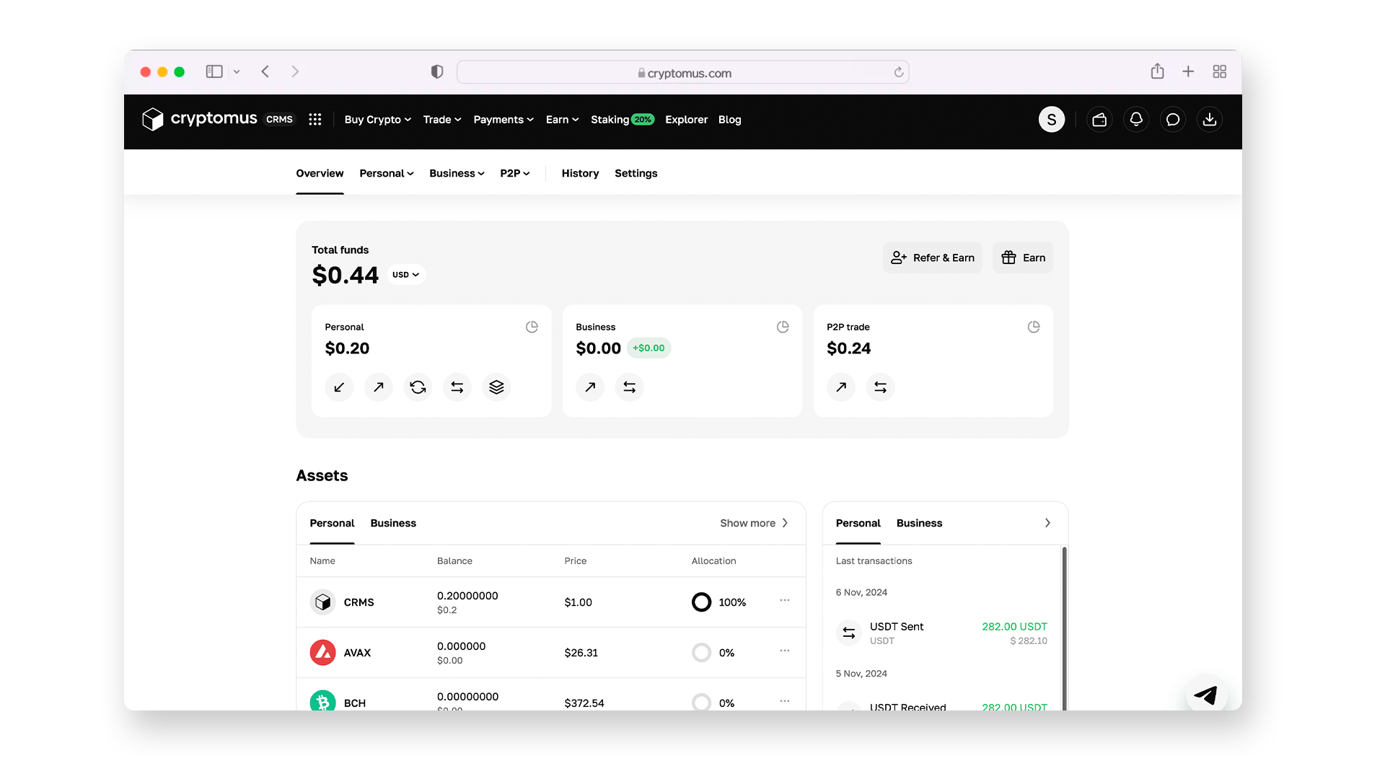
Task: Open the History tab
Action: 580,173
